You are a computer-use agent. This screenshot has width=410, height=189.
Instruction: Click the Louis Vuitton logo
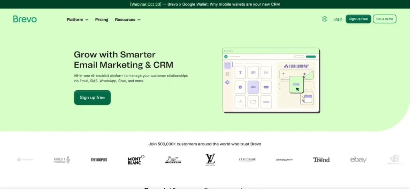210,160
